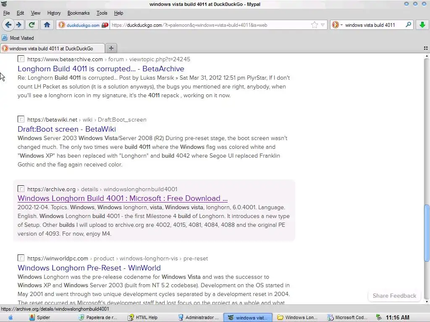Switch to HTML Help taskbar item
430x322 pixels.
click(x=143, y=317)
